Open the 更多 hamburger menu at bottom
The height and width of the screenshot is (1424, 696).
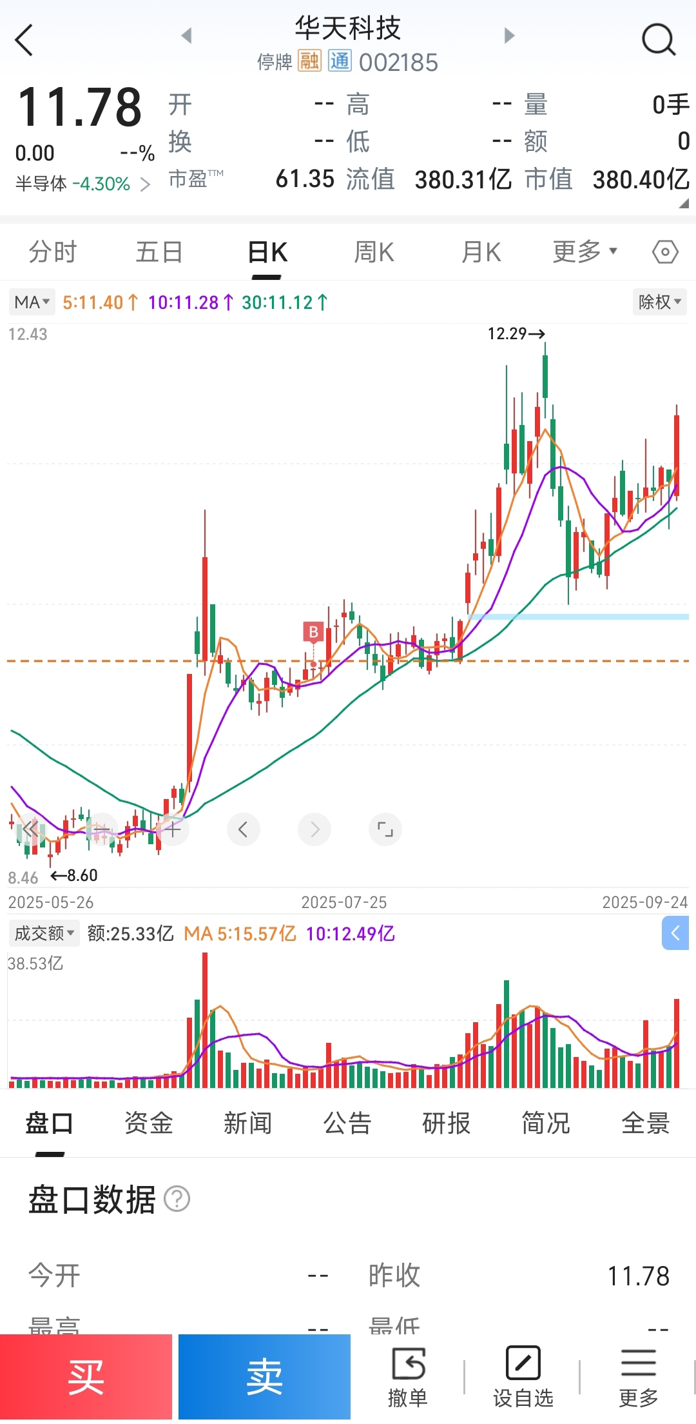[x=638, y=1377]
